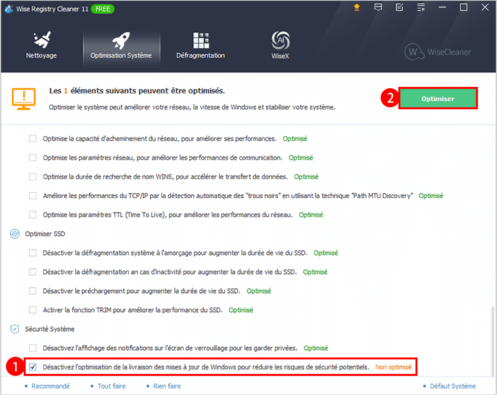Open the feedback chat bubble icon
Image resolution: width=497 pixels, height=395 pixels.
point(378,7)
